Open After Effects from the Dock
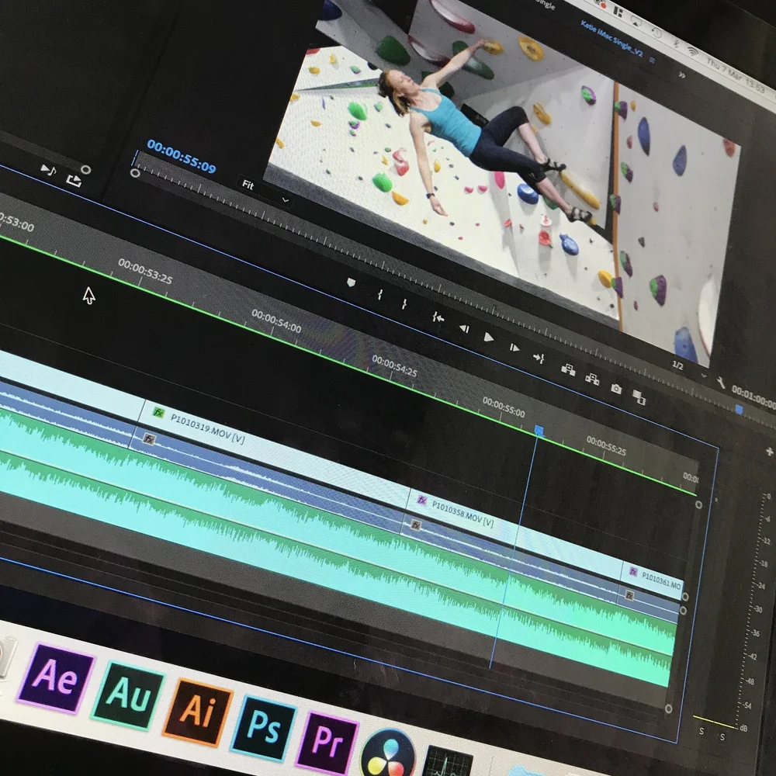 click(x=55, y=677)
